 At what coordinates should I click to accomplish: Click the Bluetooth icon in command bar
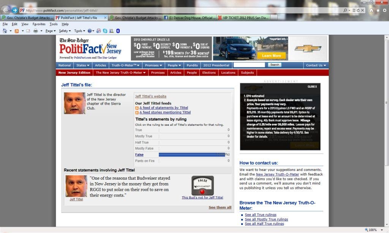click(x=118, y=31)
